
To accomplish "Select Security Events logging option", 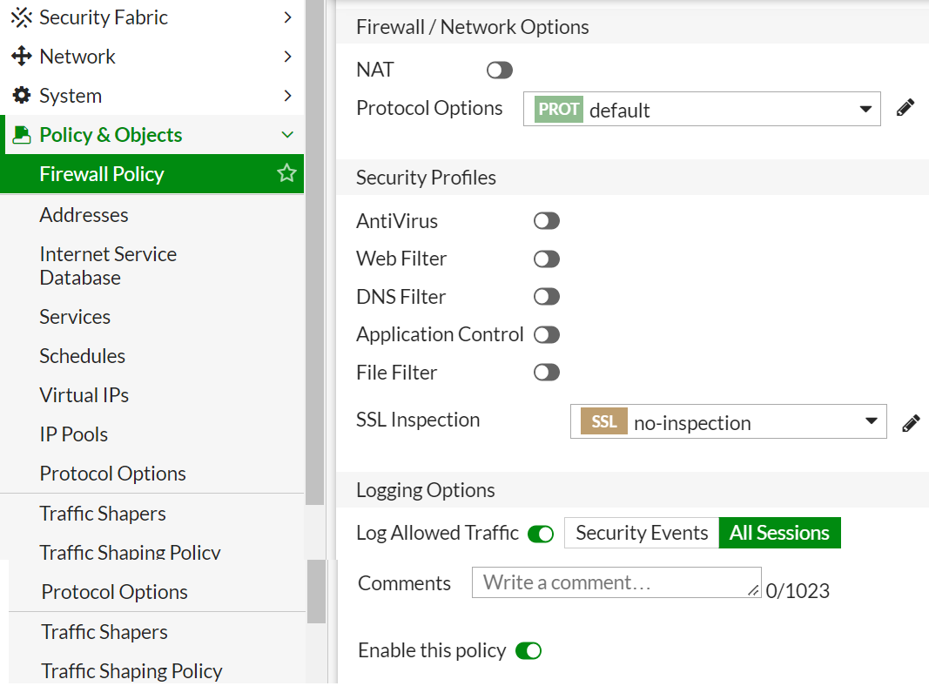I will tap(642, 533).
